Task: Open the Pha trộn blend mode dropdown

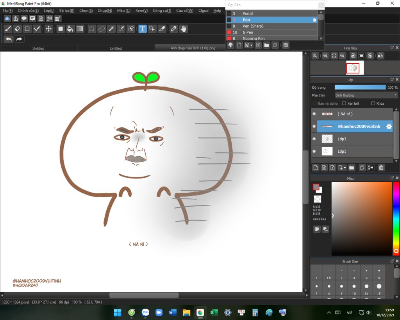Action: click(366, 95)
